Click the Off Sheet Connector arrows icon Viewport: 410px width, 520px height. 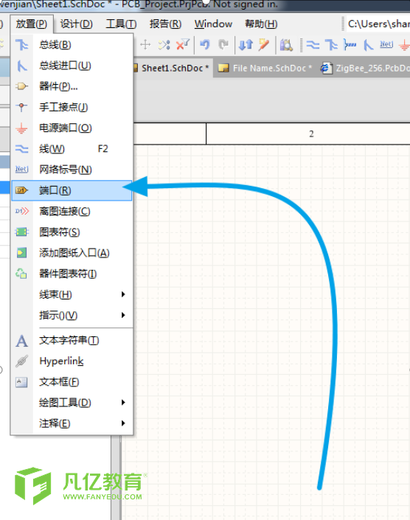tap(22, 211)
